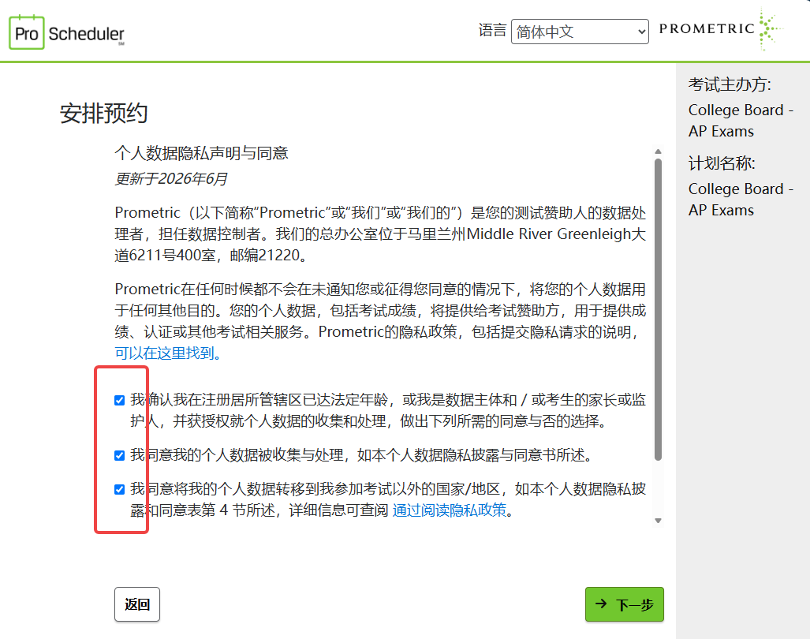The width and height of the screenshot is (810, 639).
Task: Uncheck the personal data collection consent checkbox
Action: pos(119,455)
